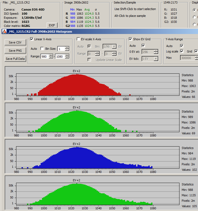The height and width of the screenshot is (211, 198).
Task: Click the Save Full Data button
Action: (15, 59)
